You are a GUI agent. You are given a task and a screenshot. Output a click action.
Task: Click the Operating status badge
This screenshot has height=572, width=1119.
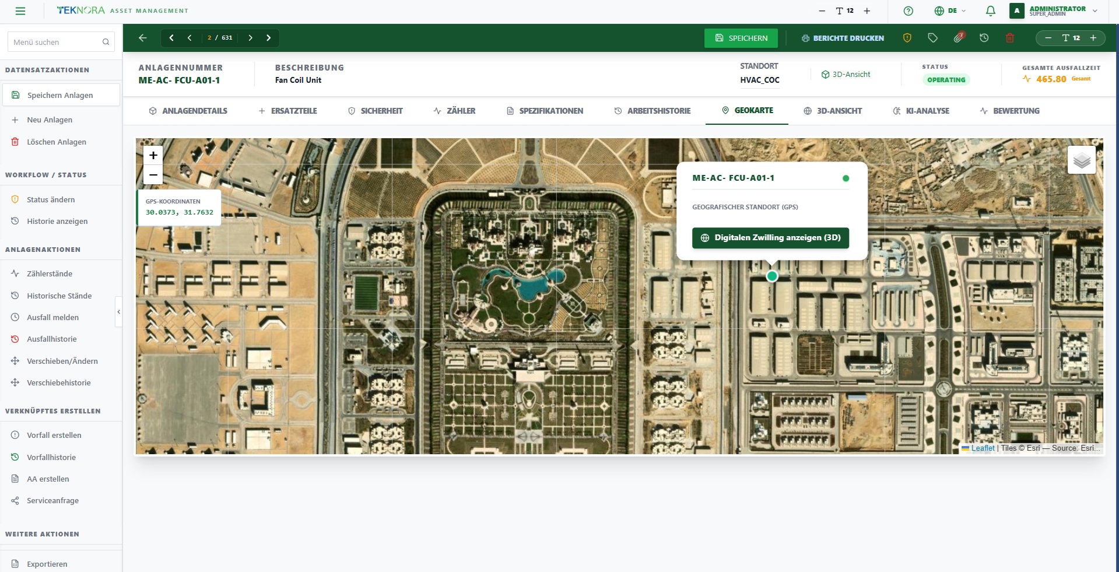click(946, 80)
